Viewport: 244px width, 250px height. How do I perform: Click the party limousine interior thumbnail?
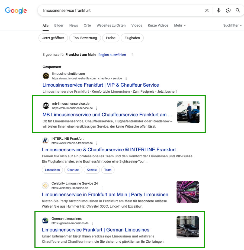(188, 192)
